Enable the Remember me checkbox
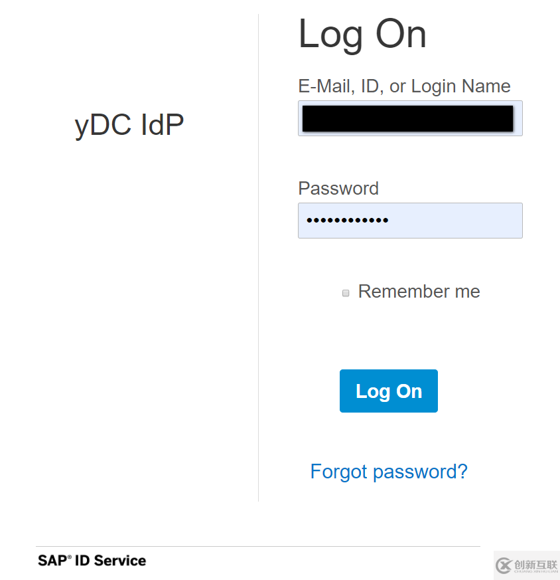The image size is (560, 580). (x=346, y=293)
